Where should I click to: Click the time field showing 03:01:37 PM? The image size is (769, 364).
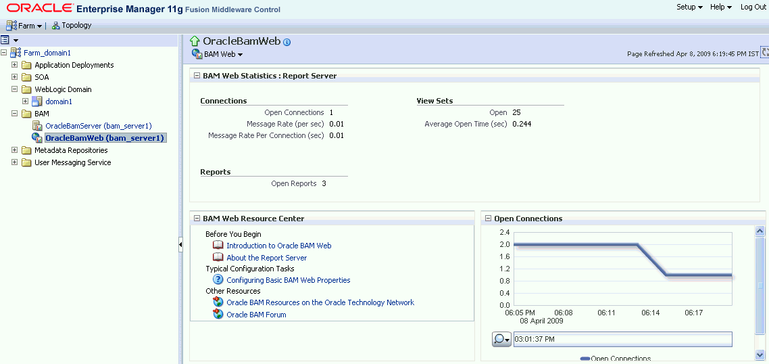coord(623,340)
